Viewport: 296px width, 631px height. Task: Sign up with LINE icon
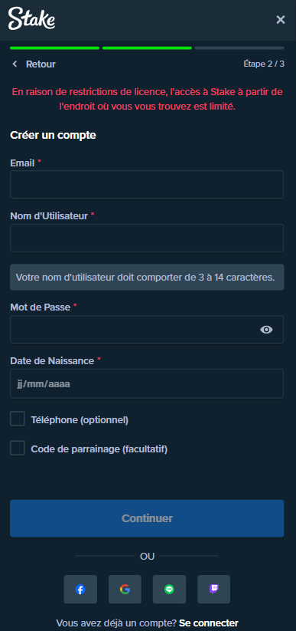click(170, 589)
